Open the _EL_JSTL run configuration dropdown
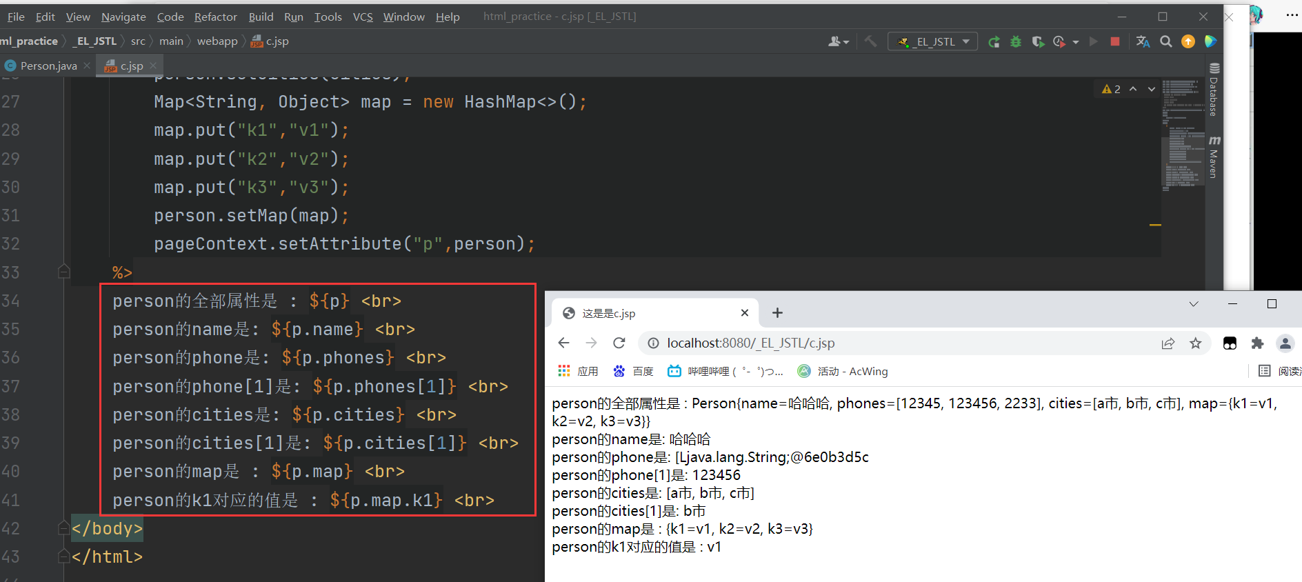 point(933,41)
